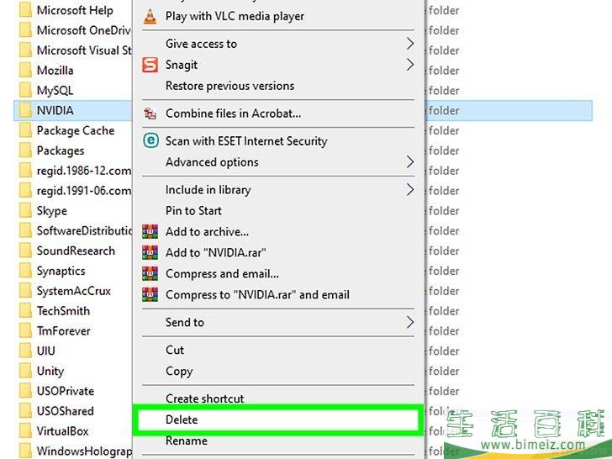Select the VirtualBox folder in list

click(x=62, y=431)
